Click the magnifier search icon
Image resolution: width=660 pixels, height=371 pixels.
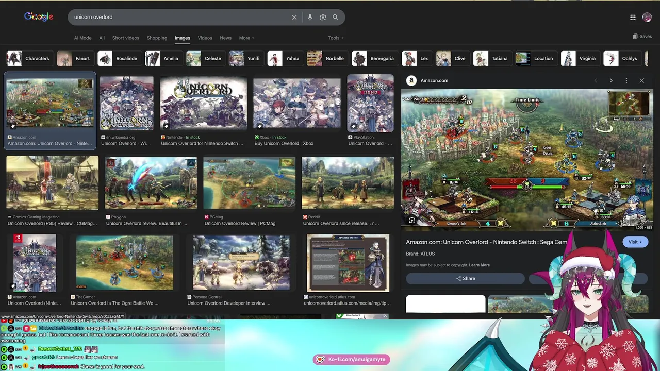click(335, 17)
